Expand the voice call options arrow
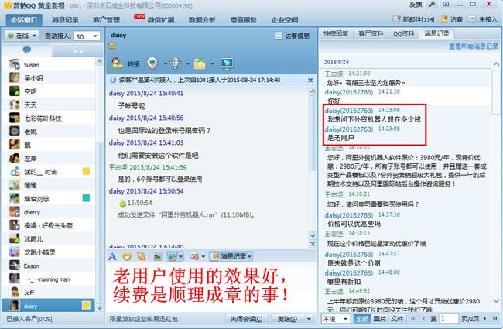 click(x=188, y=64)
